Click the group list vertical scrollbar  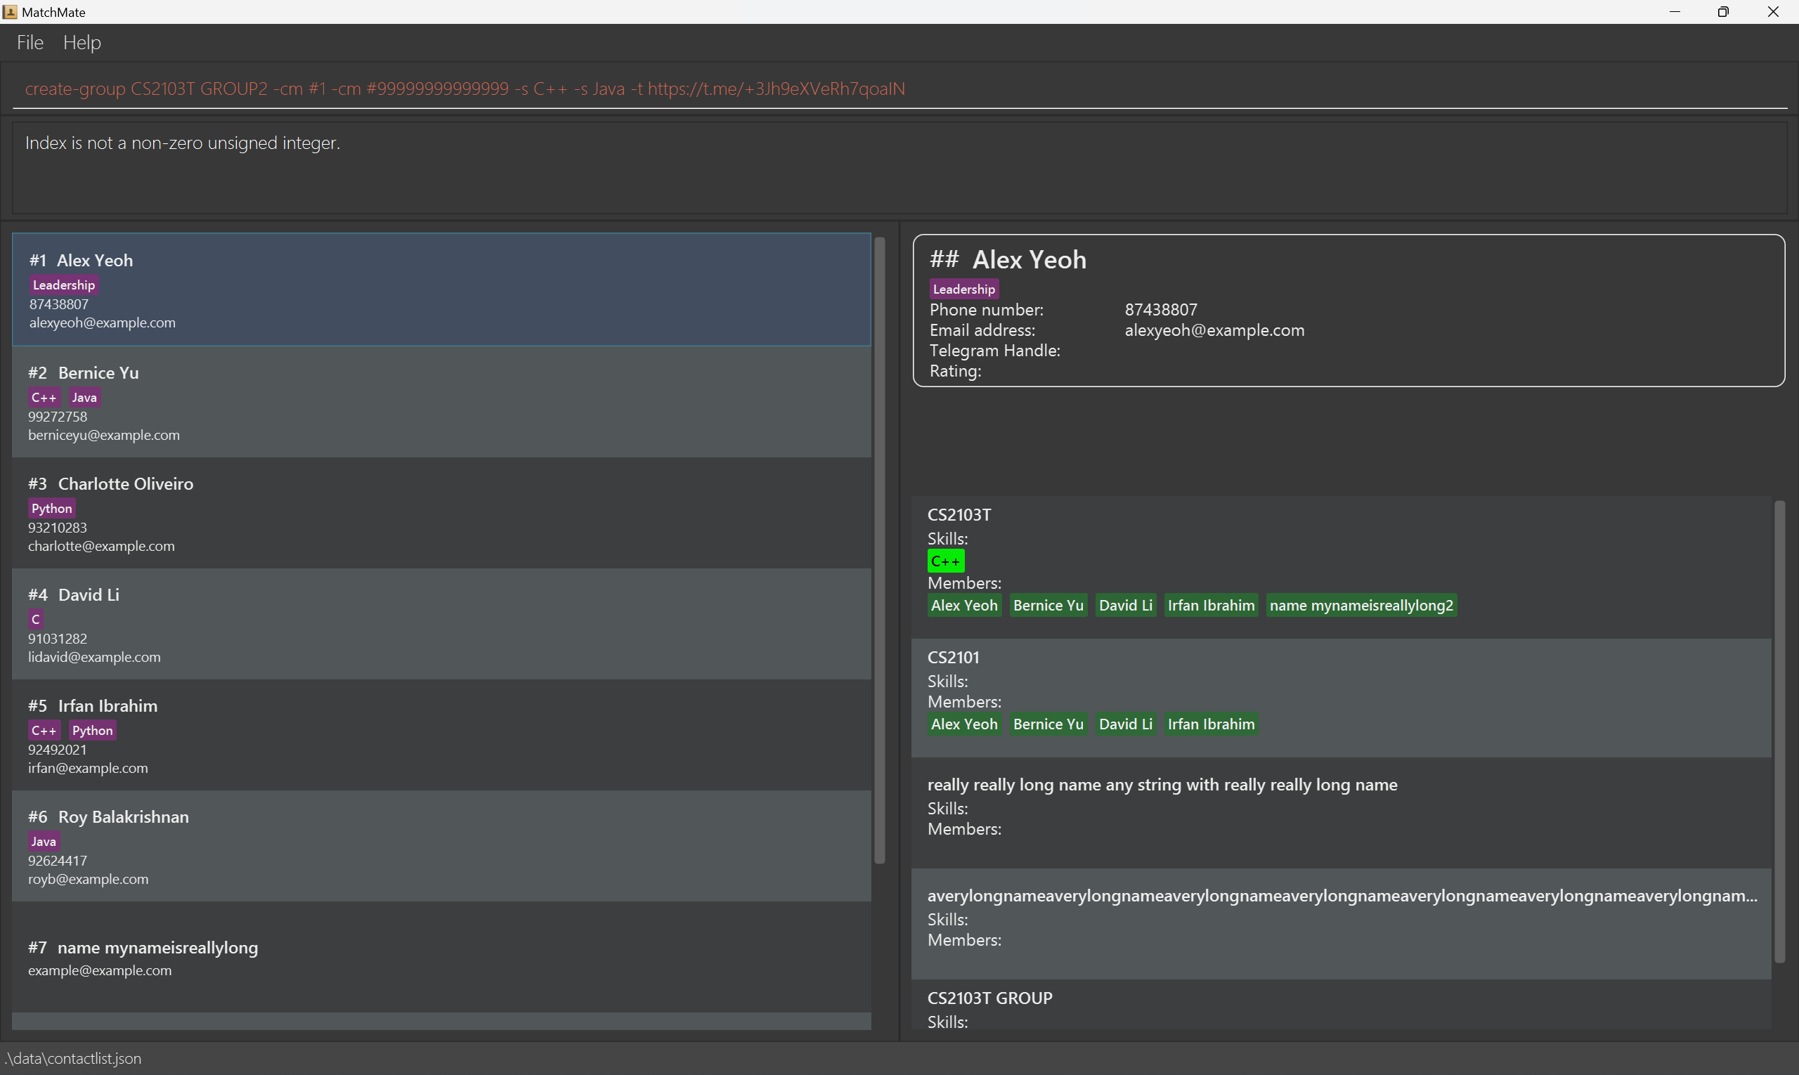click(x=1779, y=731)
